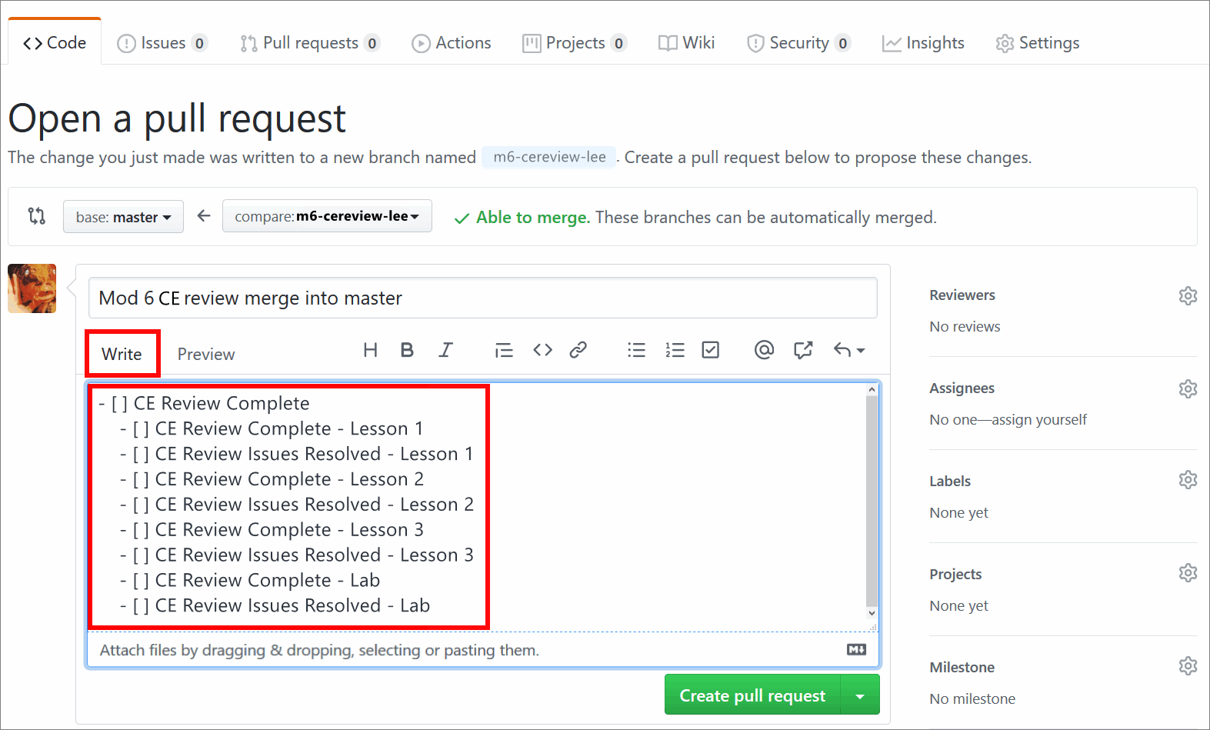Click the 'CE Review Complete - Lesson 1' line

pos(272,428)
